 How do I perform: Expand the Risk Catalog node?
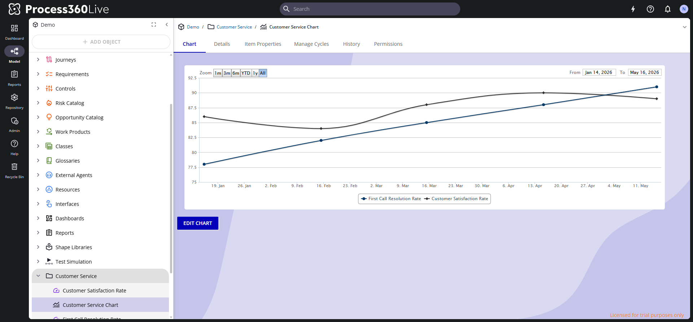38,103
